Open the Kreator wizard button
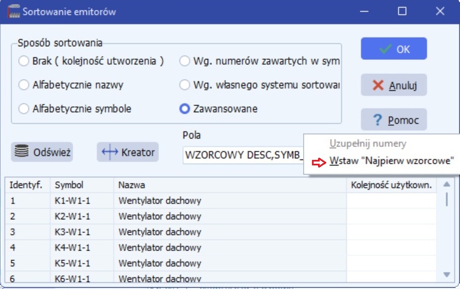 pos(128,152)
